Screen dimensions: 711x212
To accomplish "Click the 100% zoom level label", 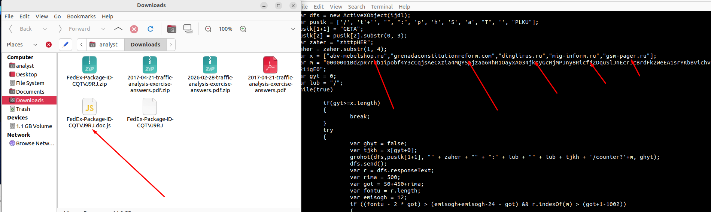I will (225, 29).
